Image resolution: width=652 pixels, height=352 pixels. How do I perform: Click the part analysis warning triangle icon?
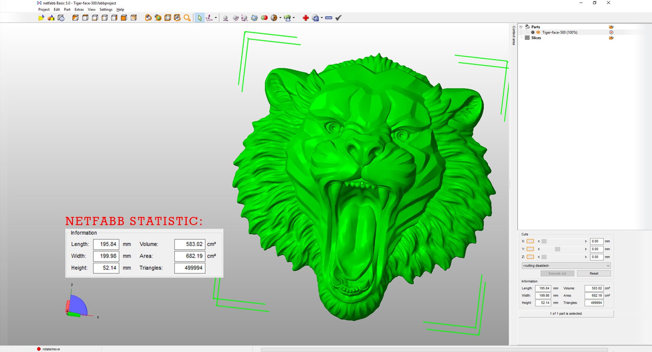287,18
